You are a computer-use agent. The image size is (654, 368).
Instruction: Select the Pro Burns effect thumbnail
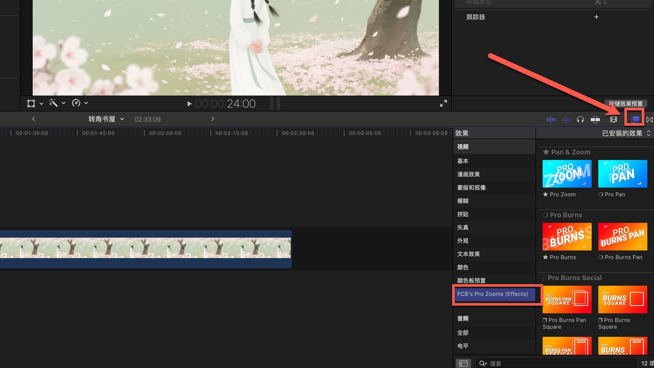tap(567, 237)
